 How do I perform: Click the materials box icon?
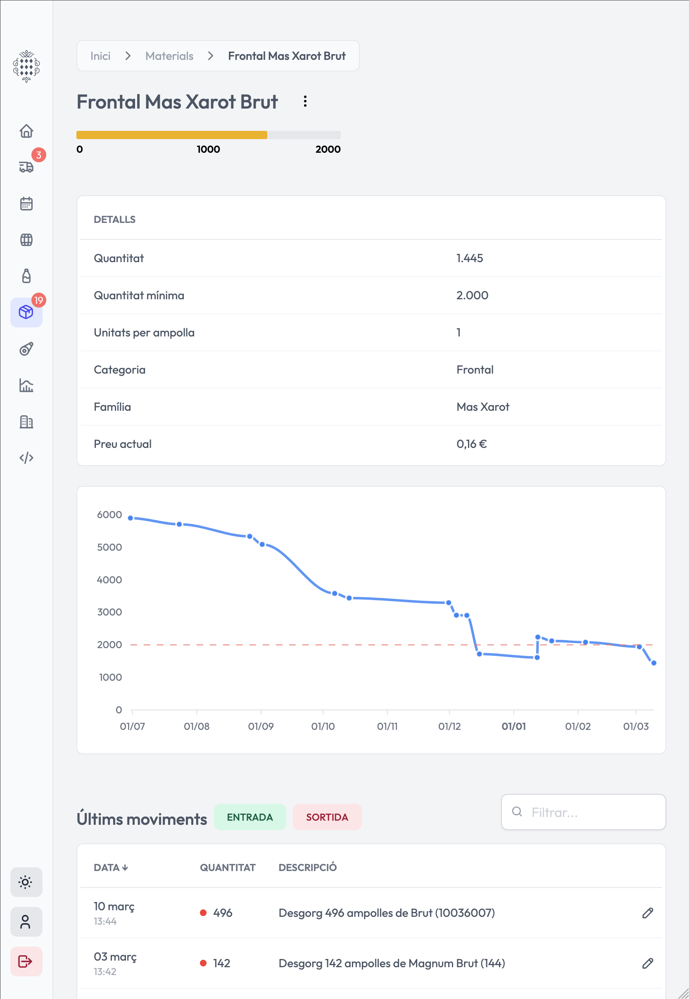pos(26,312)
